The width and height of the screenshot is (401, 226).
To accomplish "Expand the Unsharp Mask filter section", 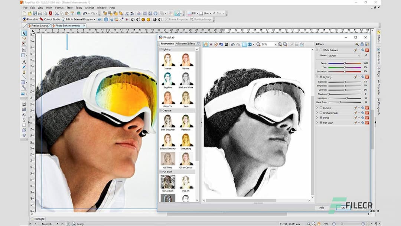I will coord(317,112).
